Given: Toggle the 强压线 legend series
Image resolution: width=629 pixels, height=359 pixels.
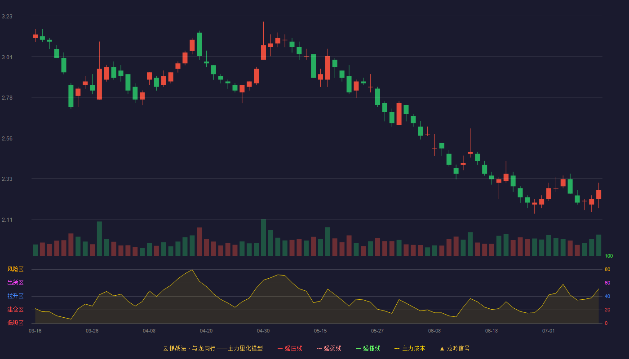Looking at the screenshot, I should 290,348.
